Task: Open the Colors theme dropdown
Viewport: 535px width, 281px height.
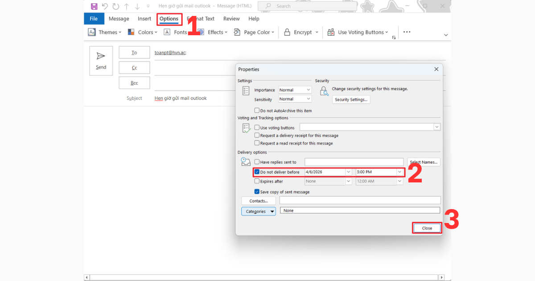Action: 143,32
